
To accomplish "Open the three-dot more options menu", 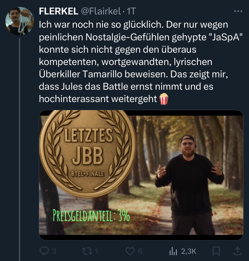I will [238, 11].
